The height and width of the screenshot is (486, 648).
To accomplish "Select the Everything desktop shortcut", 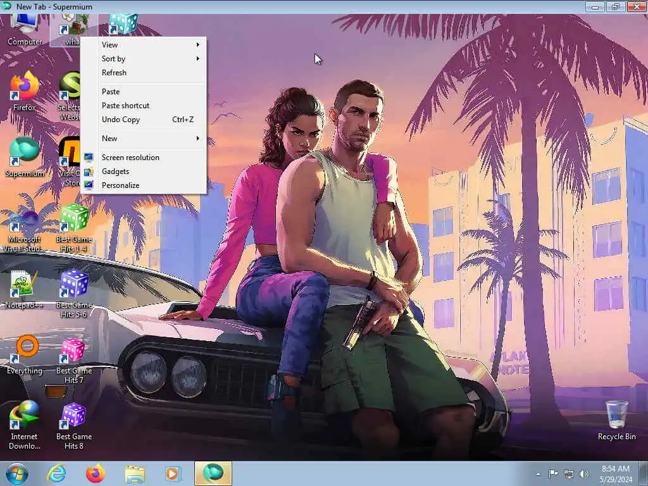I will coord(25,354).
